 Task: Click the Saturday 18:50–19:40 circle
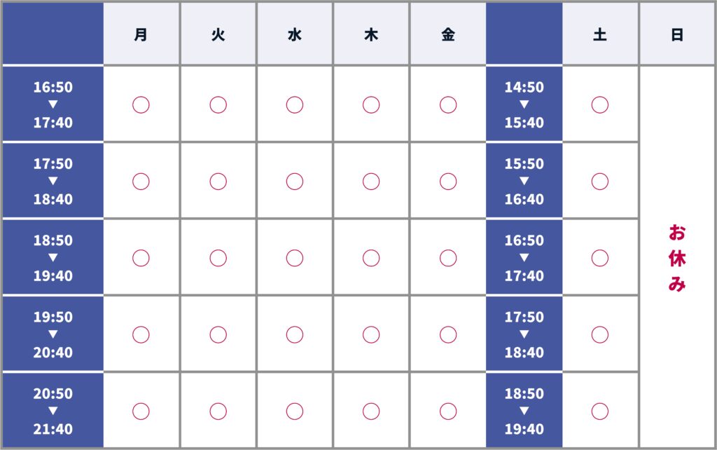[600, 411]
